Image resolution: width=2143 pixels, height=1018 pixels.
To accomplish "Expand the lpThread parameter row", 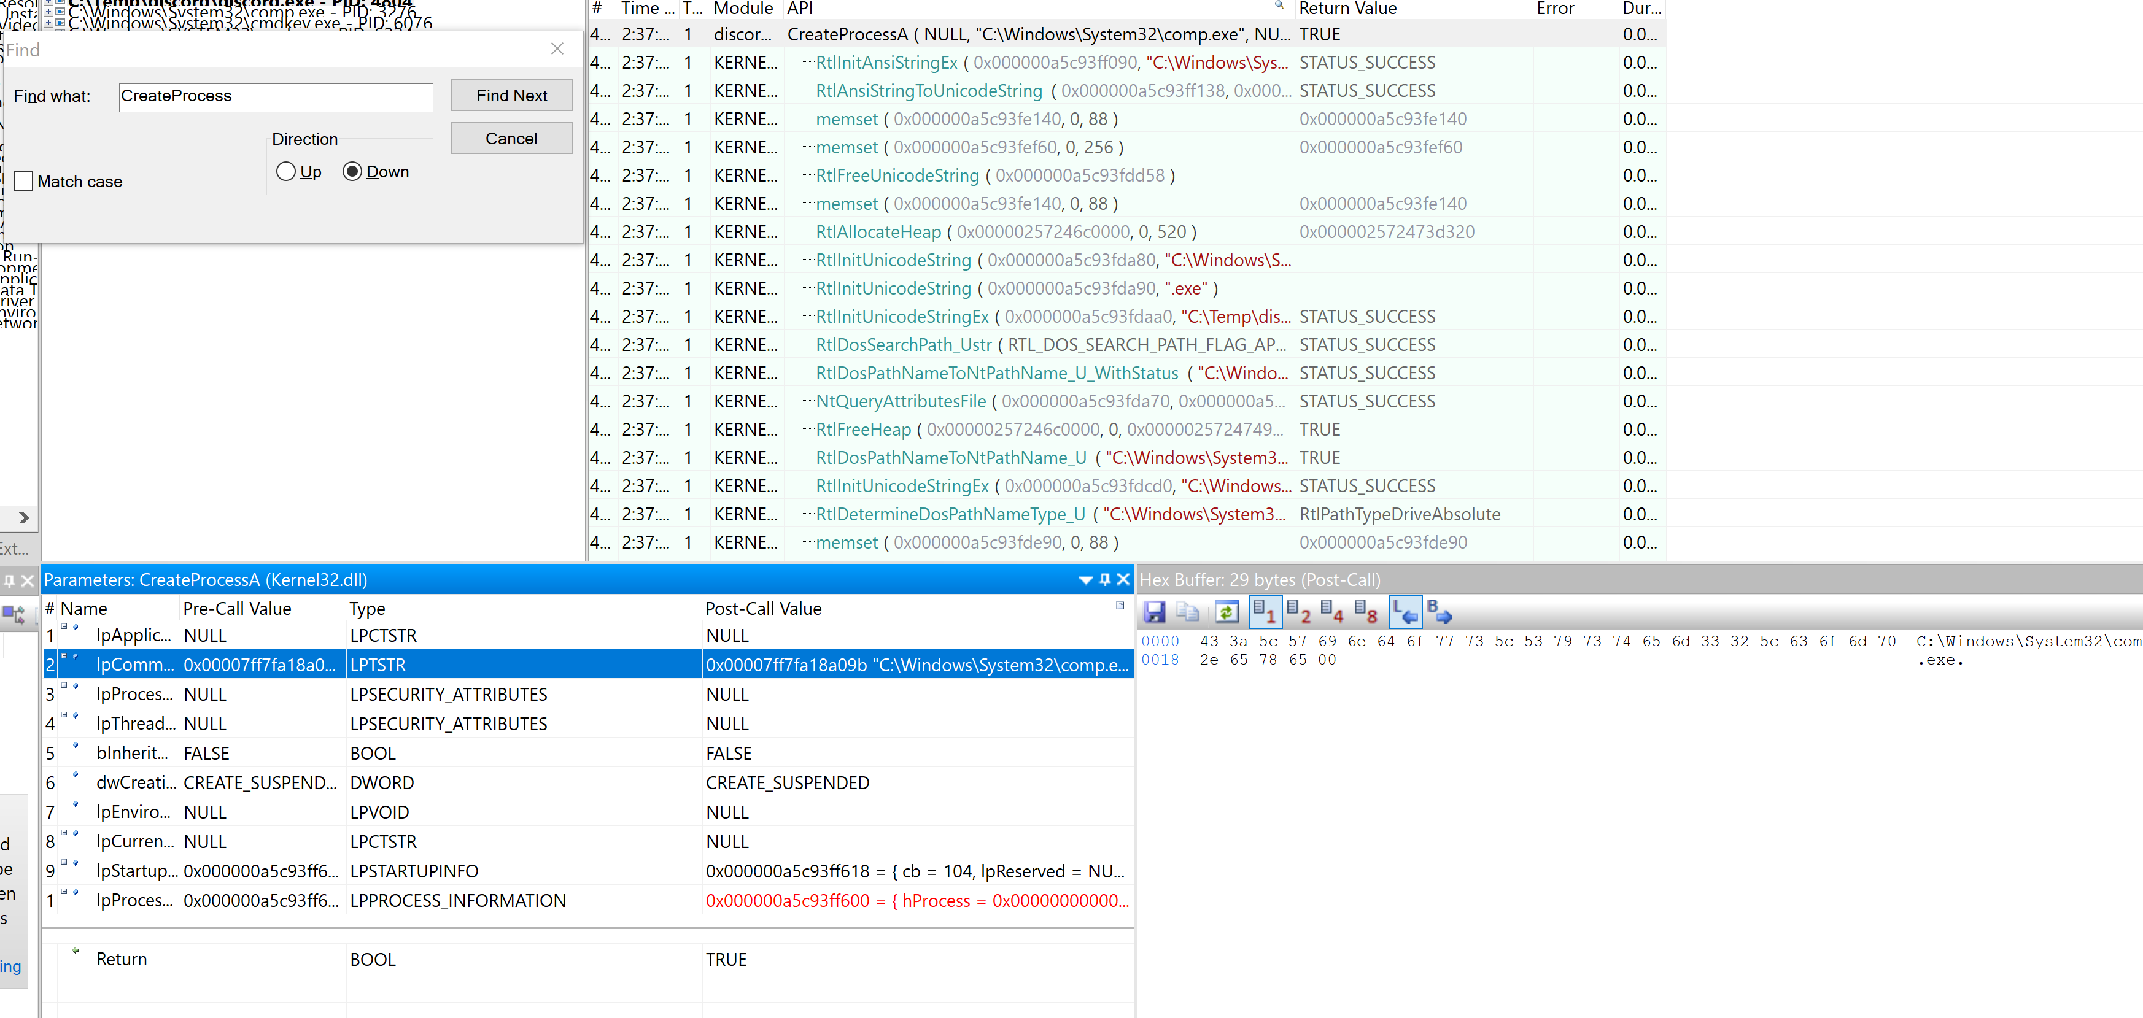I will pyautogui.click(x=64, y=715).
